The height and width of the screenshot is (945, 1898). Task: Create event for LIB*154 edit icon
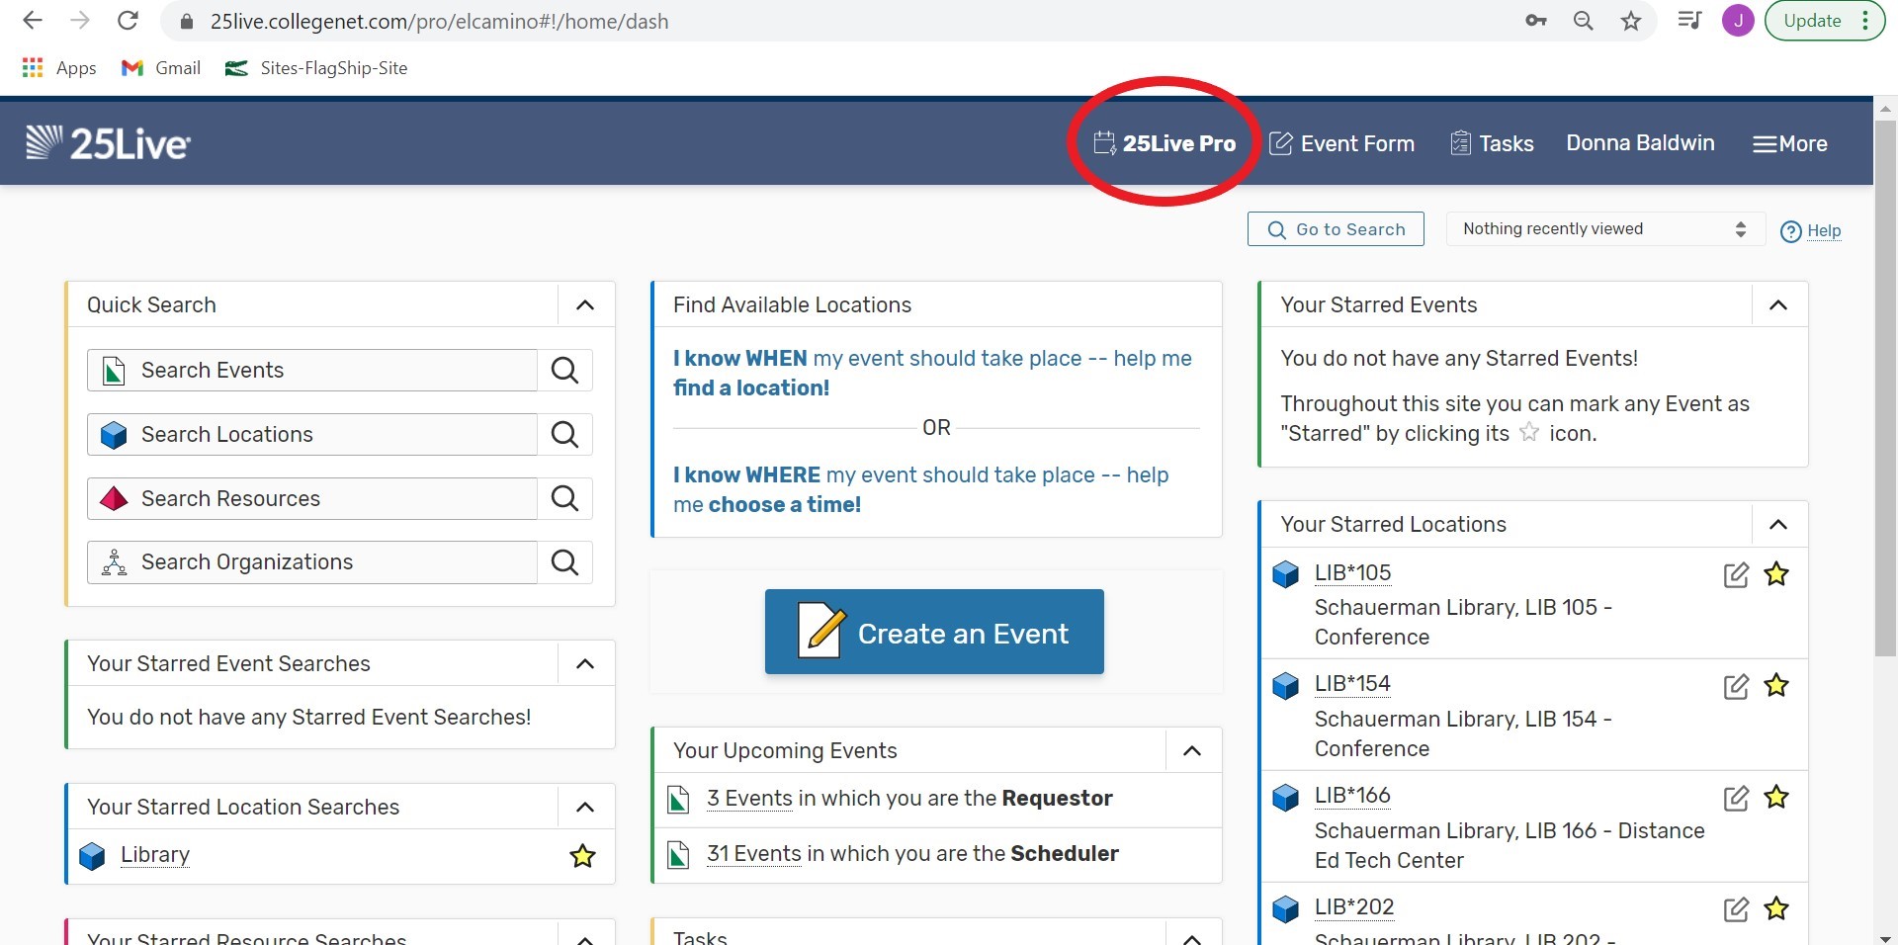(x=1736, y=686)
